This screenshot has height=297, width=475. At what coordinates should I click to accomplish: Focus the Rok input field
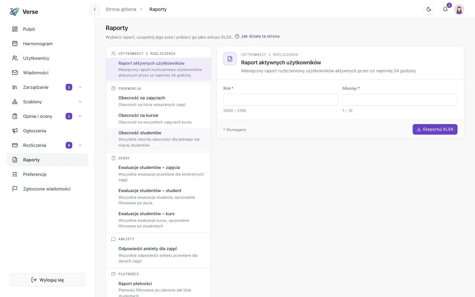click(x=281, y=100)
